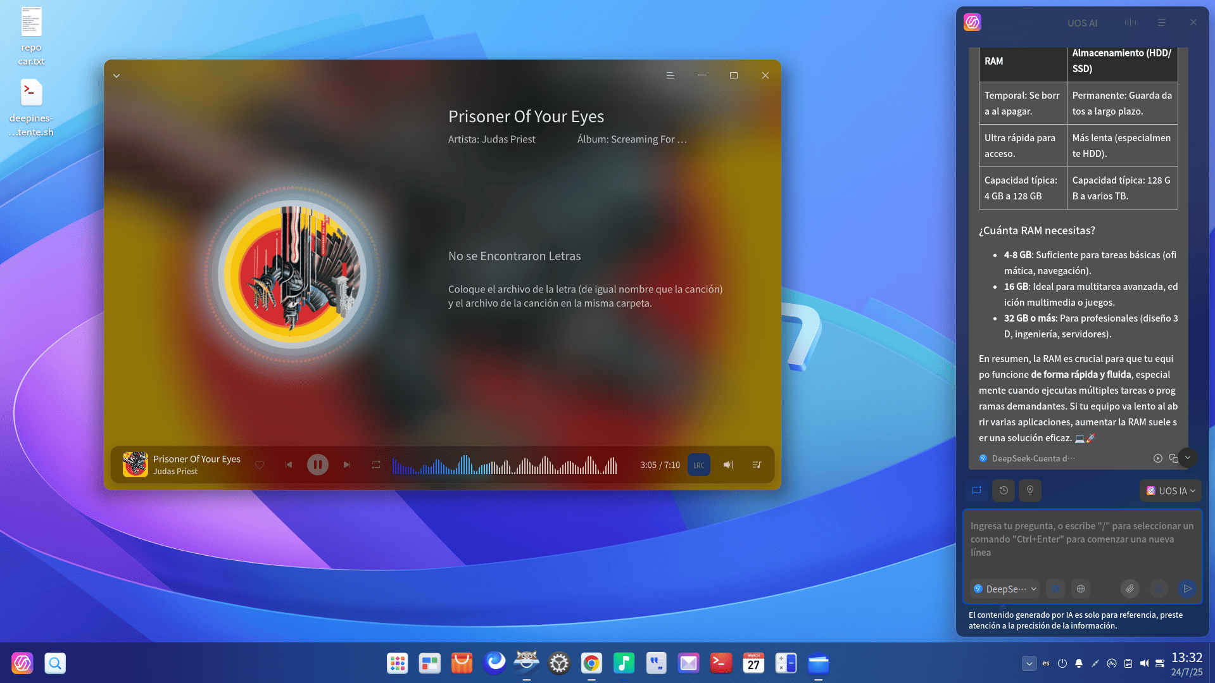
Task: Open the UOS AI conversation history
Action: point(1004,491)
